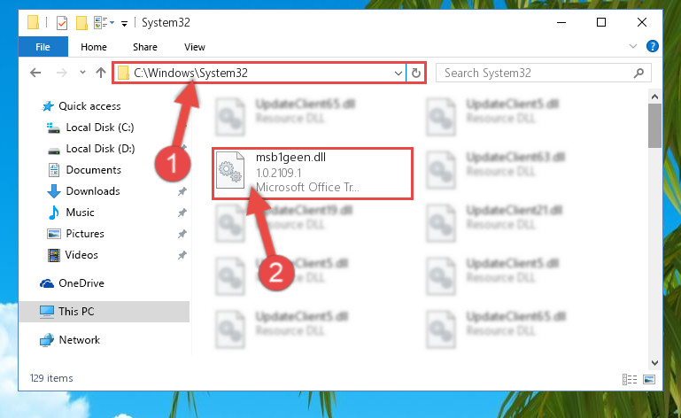The width and height of the screenshot is (681, 418).
Task: Open recent locations dropdown arrow
Action: coord(82,73)
